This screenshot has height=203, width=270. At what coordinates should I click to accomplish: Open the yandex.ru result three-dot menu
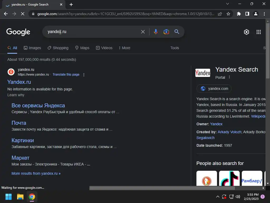point(84,75)
